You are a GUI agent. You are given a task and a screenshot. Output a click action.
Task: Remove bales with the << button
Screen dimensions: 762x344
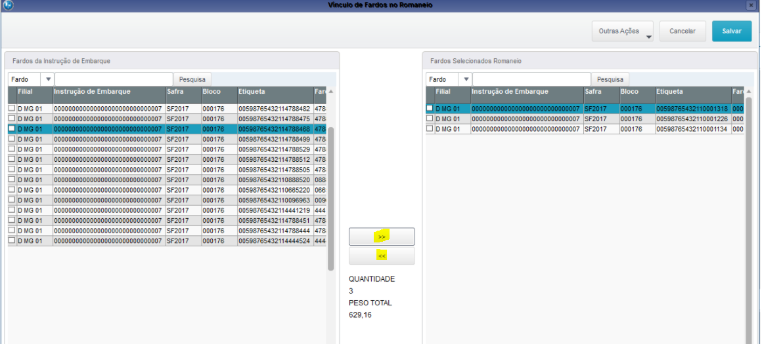coord(382,256)
